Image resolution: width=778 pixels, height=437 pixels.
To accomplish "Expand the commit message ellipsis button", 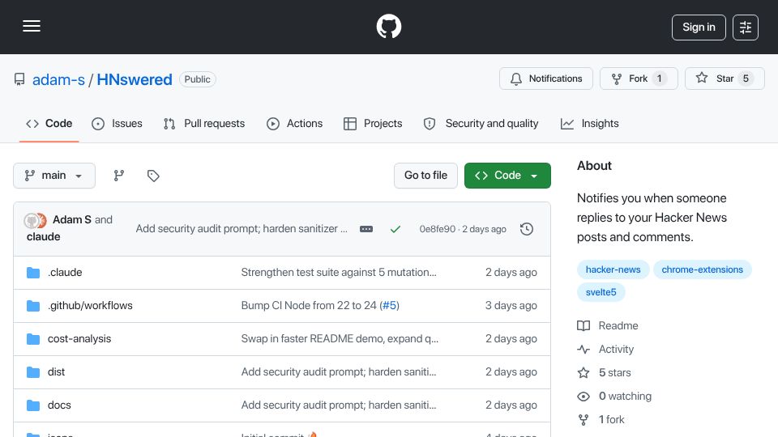I will click(366, 229).
